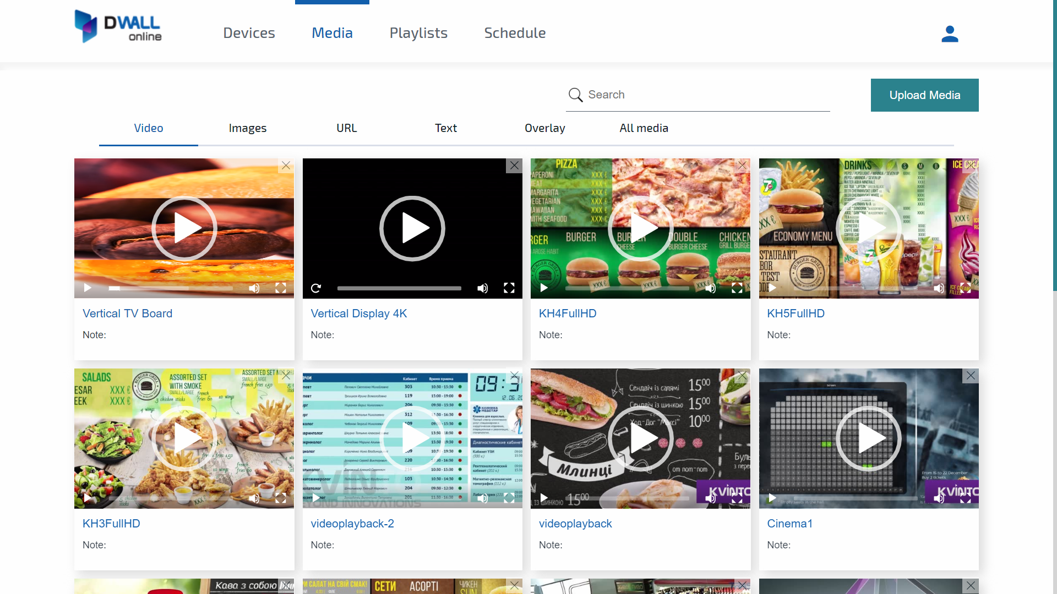Open the KH5FullHD title link

[x=796, y=313]
